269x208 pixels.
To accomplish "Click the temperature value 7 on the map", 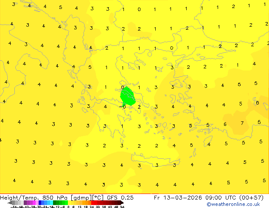I will coord(242,123).
